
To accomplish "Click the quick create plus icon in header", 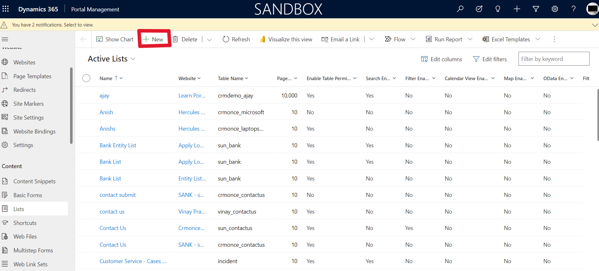I will 517,9.
